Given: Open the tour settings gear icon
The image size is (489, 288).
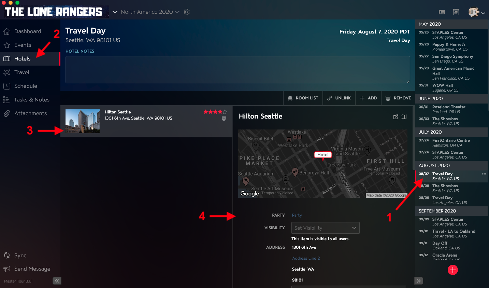Looking at the screenshot, I should (x=187, y=12).
